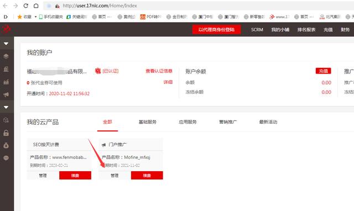Viewport: 354px width, 211px height.
Task: Click the 以代理商身份登陆 button
Action: [216, 29]
